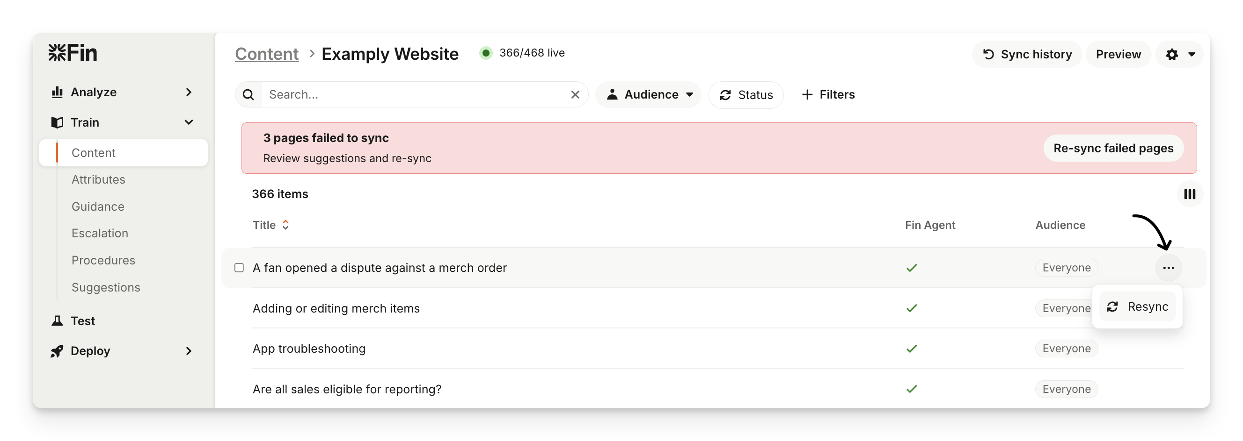Choose Resync from the row menu
Screen dimensions: 1243x441
click(x=1138, y=306)
